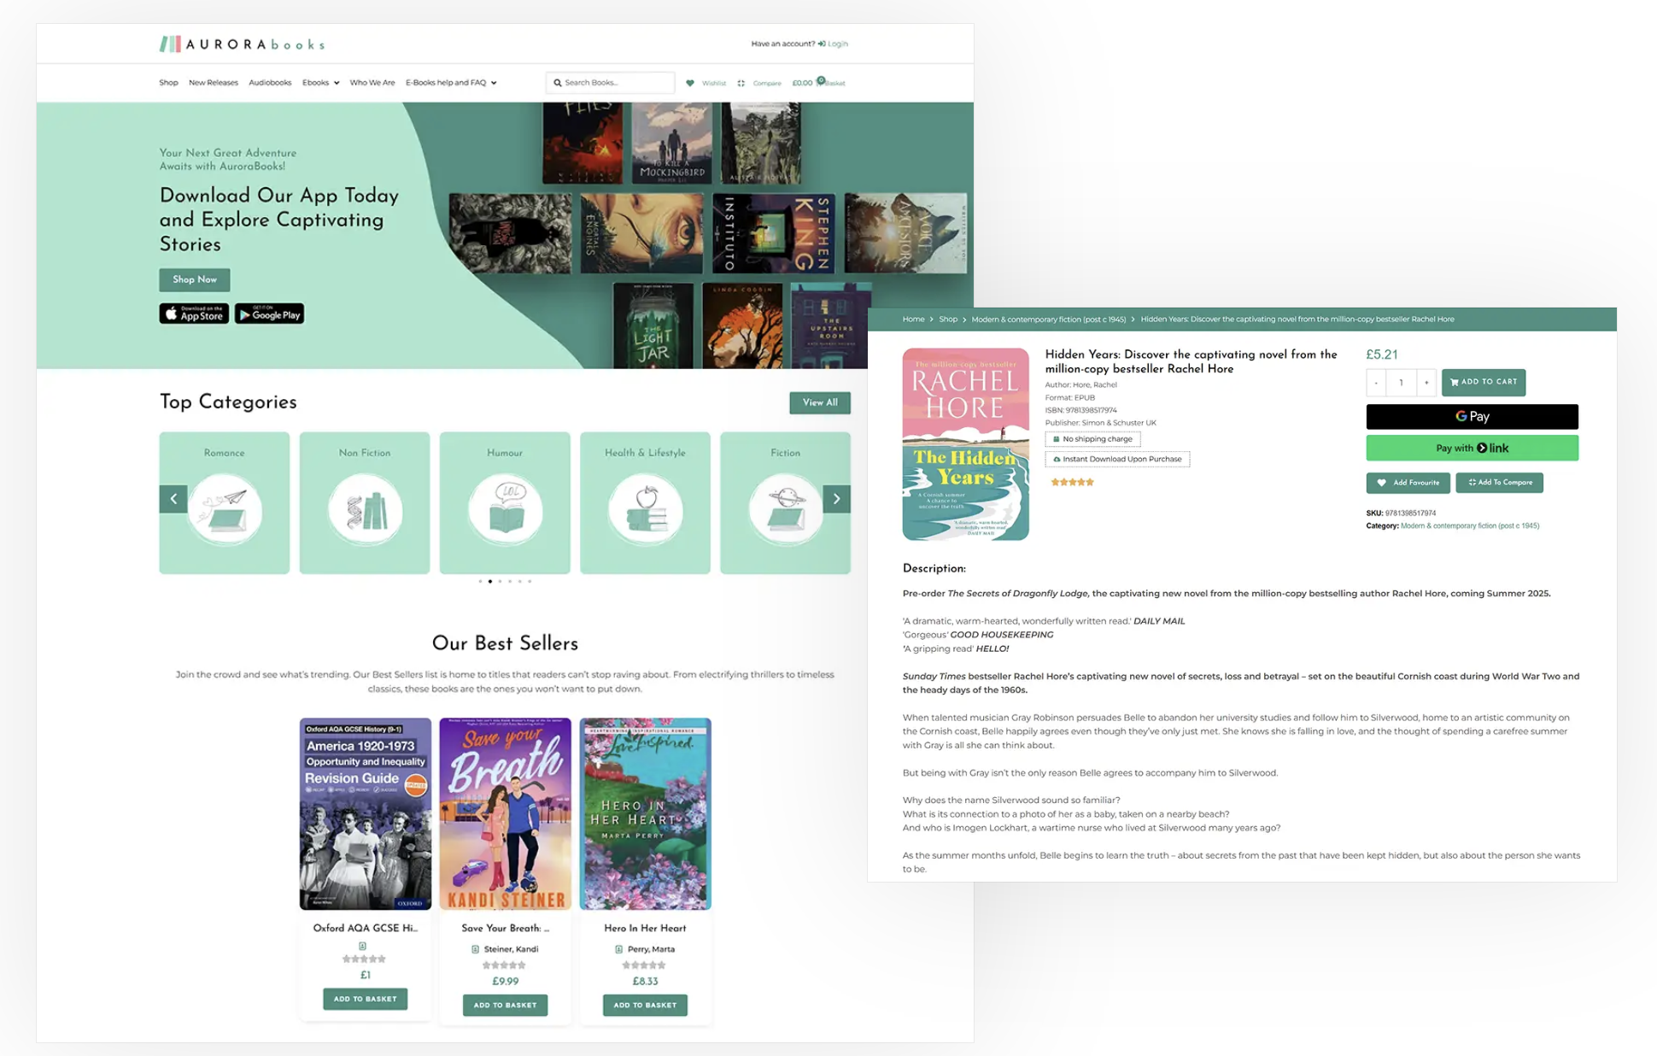Open the basket cart icon
The width and height of the screenshot is (1657, 1056).
821,82
